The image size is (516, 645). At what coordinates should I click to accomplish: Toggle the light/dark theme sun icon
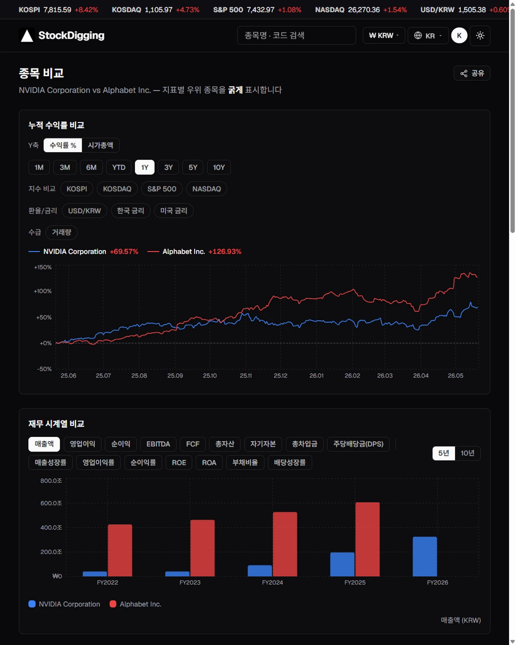(480, 36)
